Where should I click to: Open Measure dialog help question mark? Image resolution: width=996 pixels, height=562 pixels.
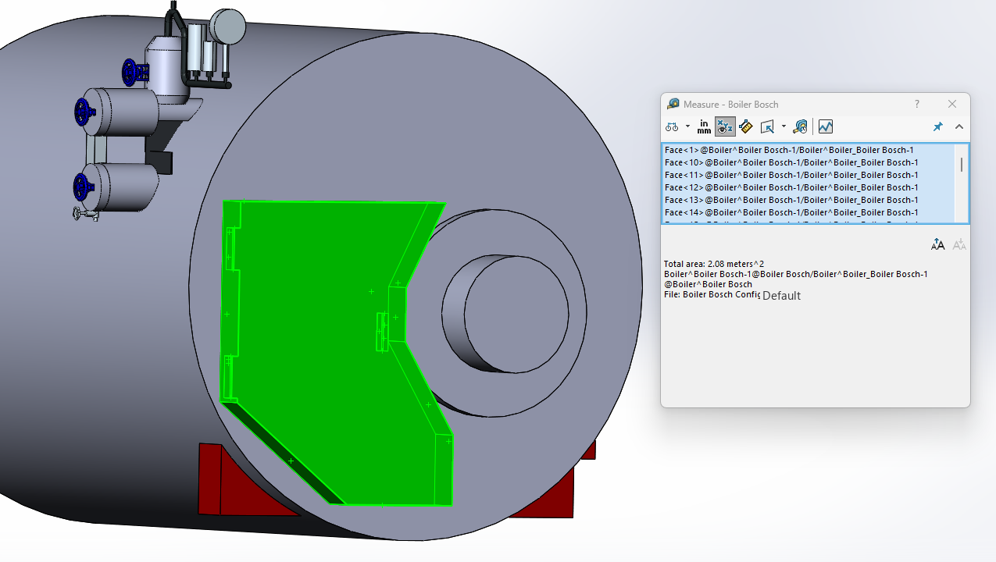click(x=917, y=104)
